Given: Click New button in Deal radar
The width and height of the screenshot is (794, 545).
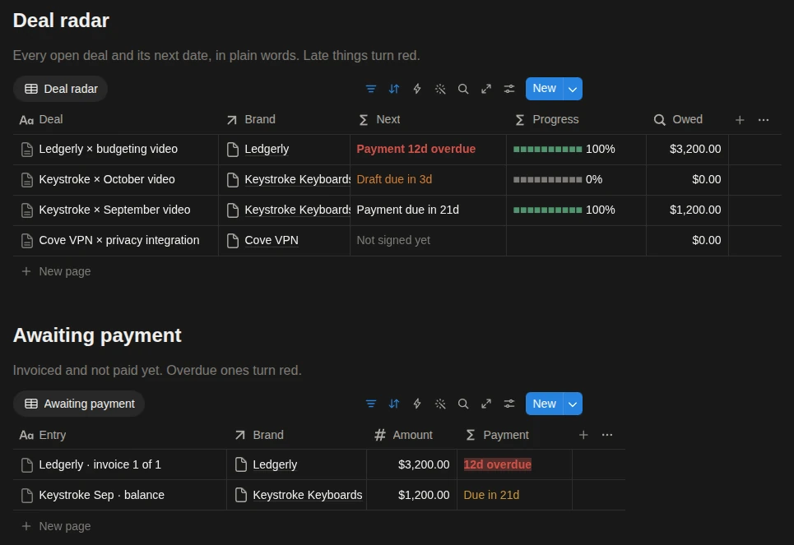Looking at the screenshot, I should pos(545,89).
